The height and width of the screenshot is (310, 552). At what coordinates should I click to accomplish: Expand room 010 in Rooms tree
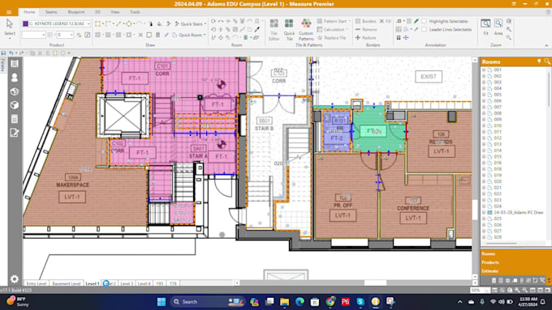[484, 125]
